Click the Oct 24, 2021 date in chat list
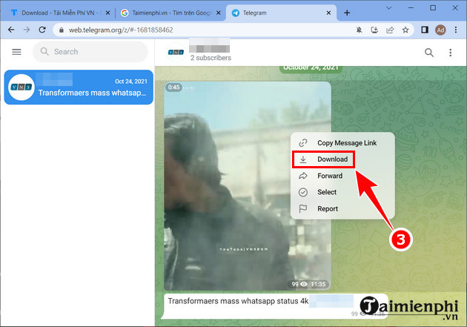 pyautogui.click(x=131, y=82)
